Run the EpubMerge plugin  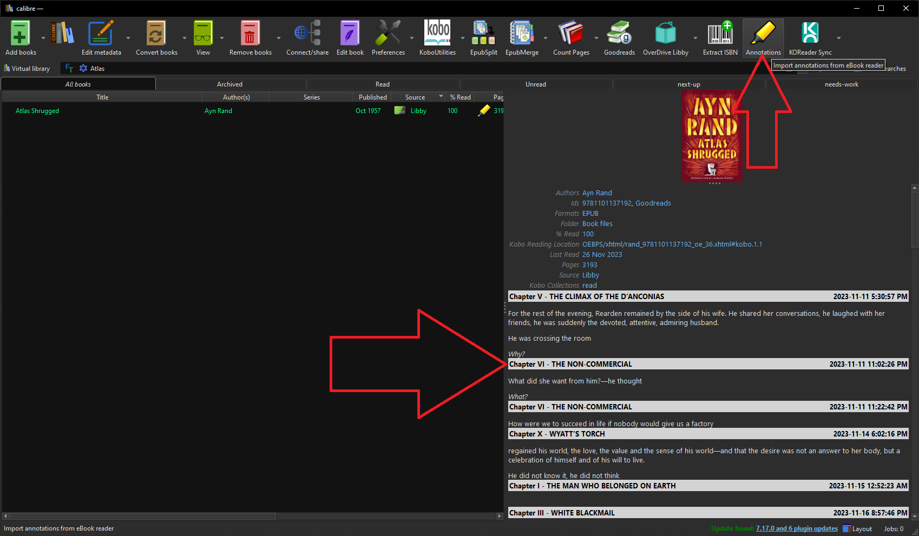pos(522,34)
